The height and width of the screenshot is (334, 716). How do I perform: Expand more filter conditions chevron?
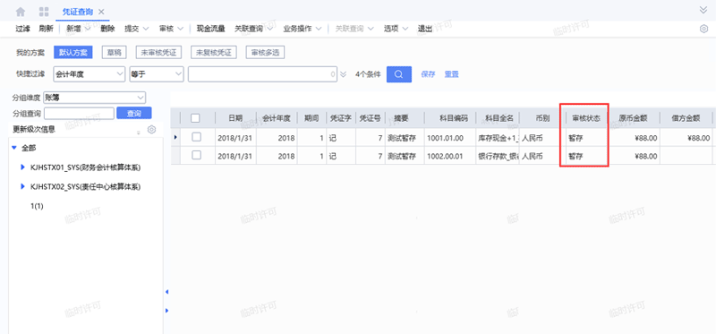344,74
